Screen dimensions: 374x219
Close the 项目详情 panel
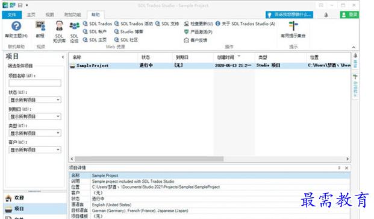pos(346,168)
